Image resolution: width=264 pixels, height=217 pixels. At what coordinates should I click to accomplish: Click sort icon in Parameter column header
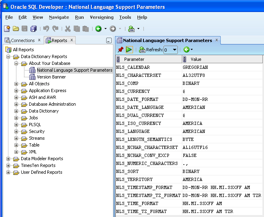[x=118, y=59]
